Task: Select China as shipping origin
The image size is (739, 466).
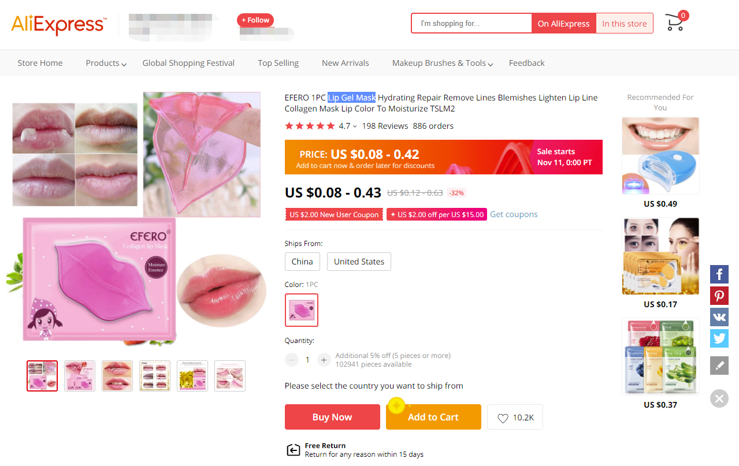Action: click(x=302, y=262)
